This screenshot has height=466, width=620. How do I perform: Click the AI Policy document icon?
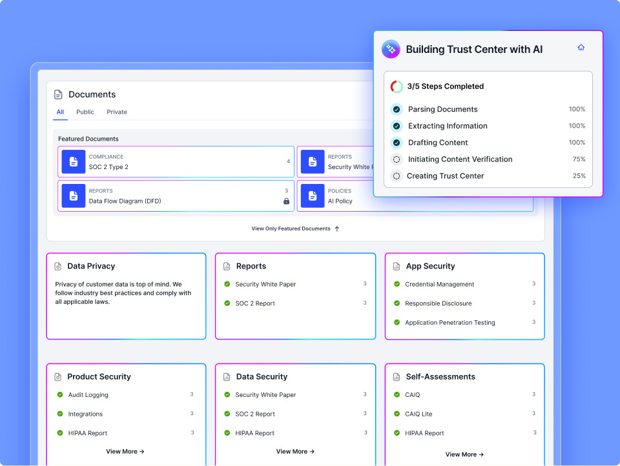click(313, 196)
